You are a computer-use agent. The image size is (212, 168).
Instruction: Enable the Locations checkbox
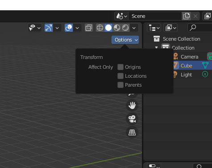(121, 76)
